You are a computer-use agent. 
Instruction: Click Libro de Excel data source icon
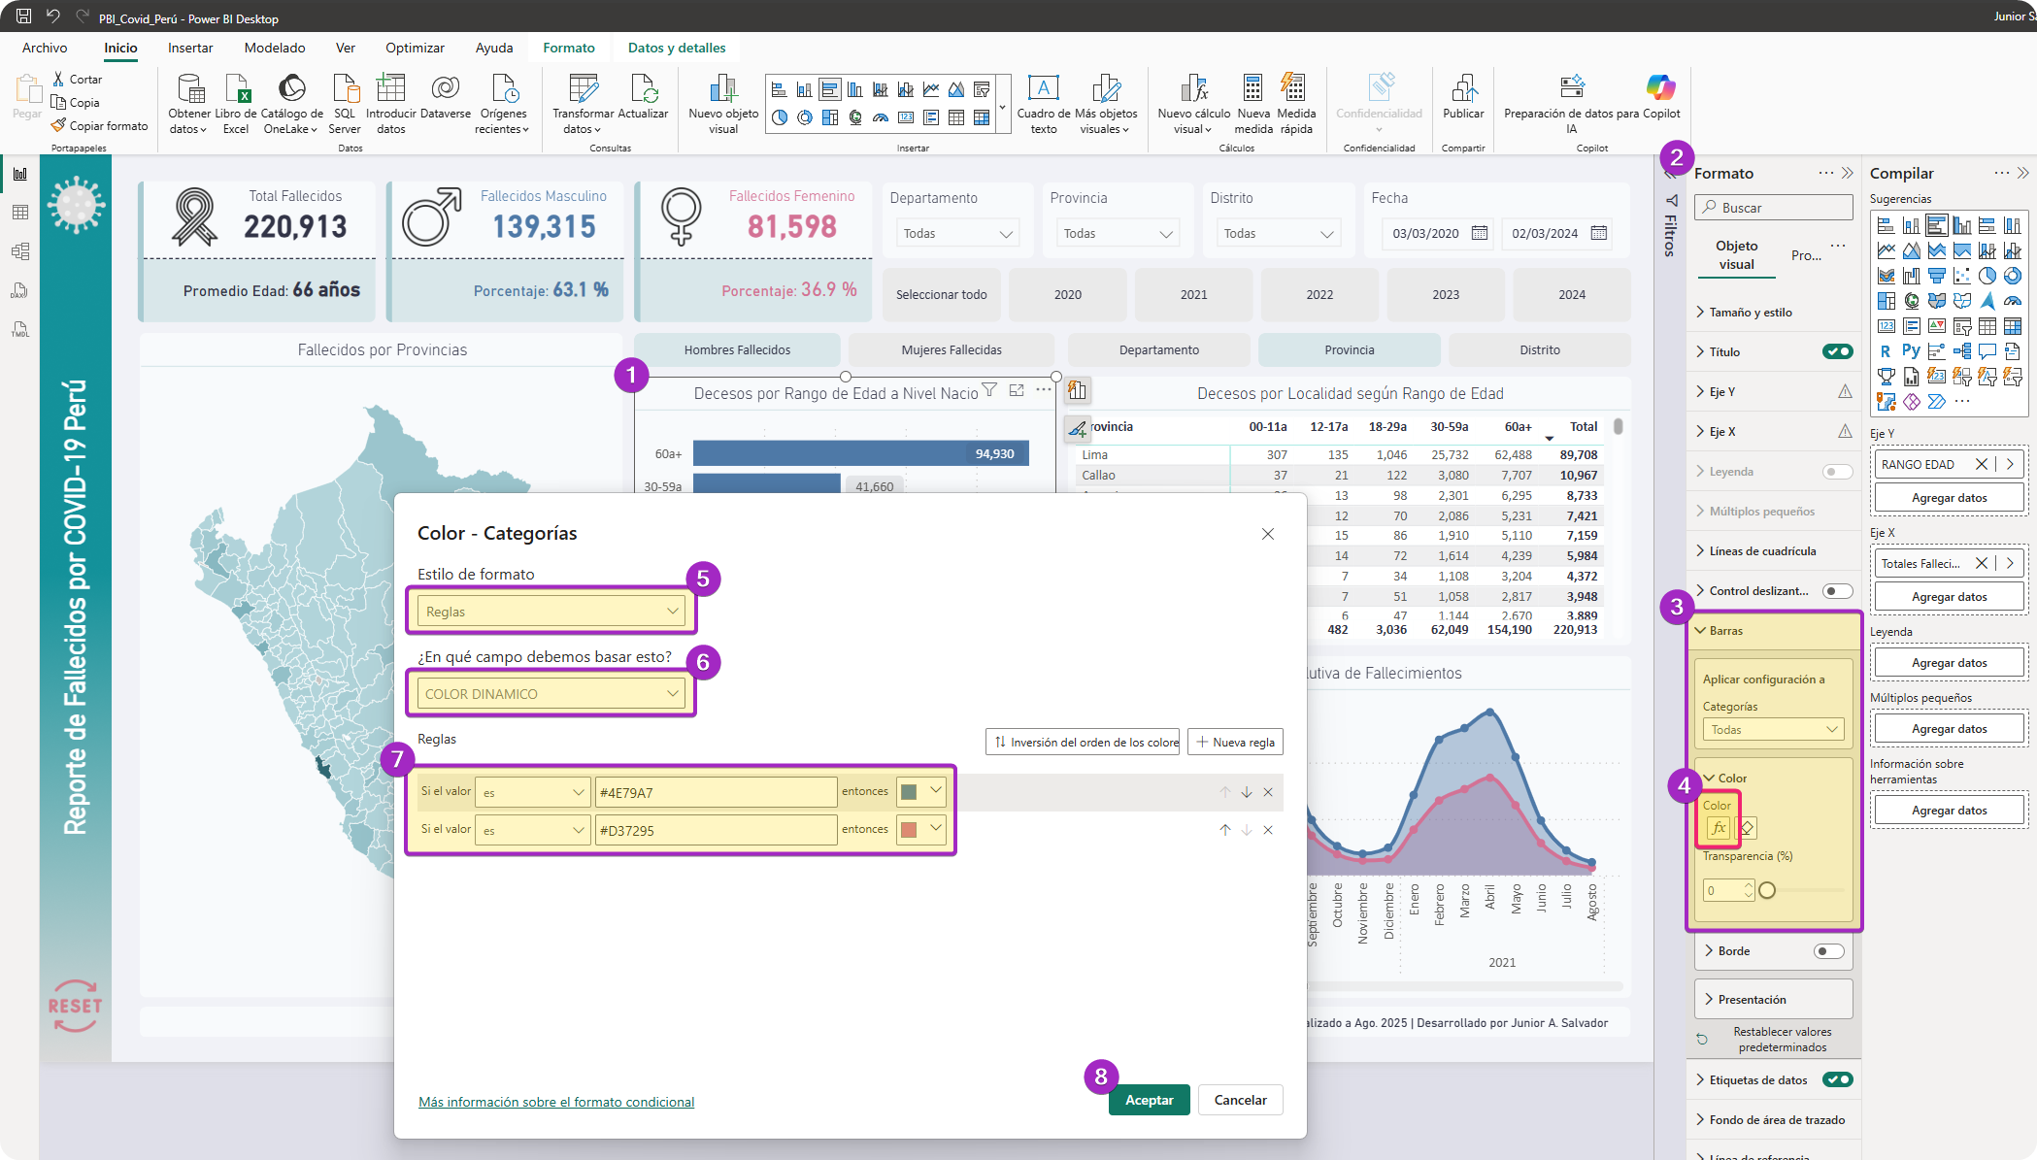click(236, 89)
